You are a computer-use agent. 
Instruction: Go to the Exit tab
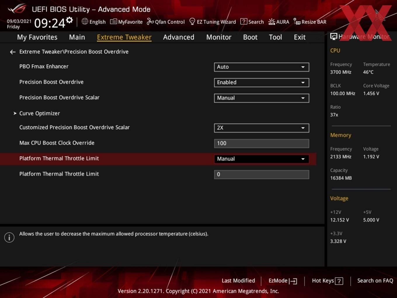(x=300, y=37)
